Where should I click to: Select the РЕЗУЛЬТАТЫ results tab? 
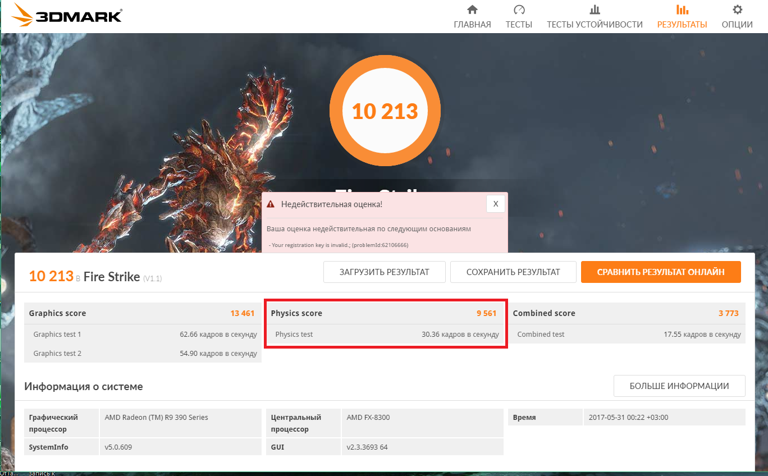(x=682, y=17)
